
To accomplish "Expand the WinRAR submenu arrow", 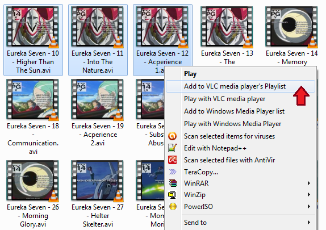I will (x=309, y=183).
